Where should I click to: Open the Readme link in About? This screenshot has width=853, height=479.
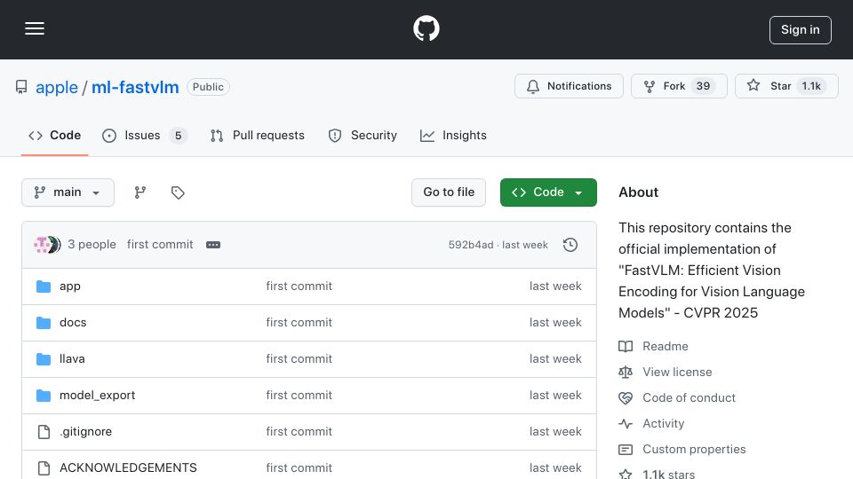(x=665, y=346)
